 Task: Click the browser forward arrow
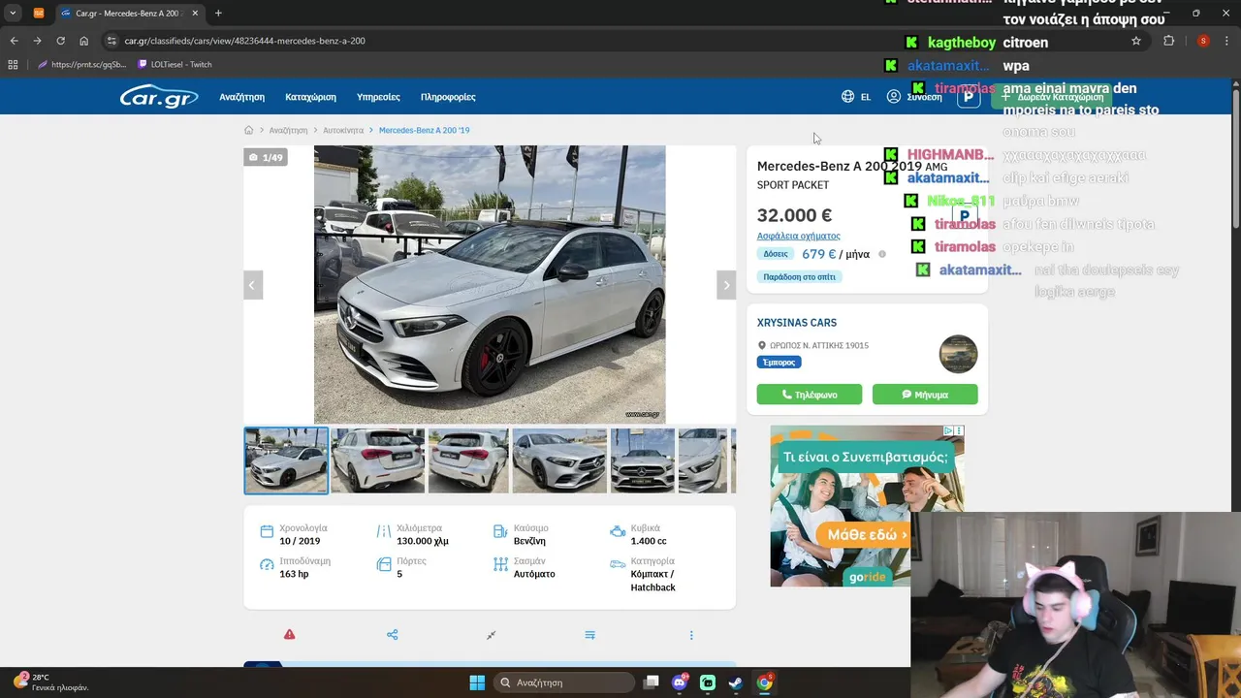(x=37, y=41)
